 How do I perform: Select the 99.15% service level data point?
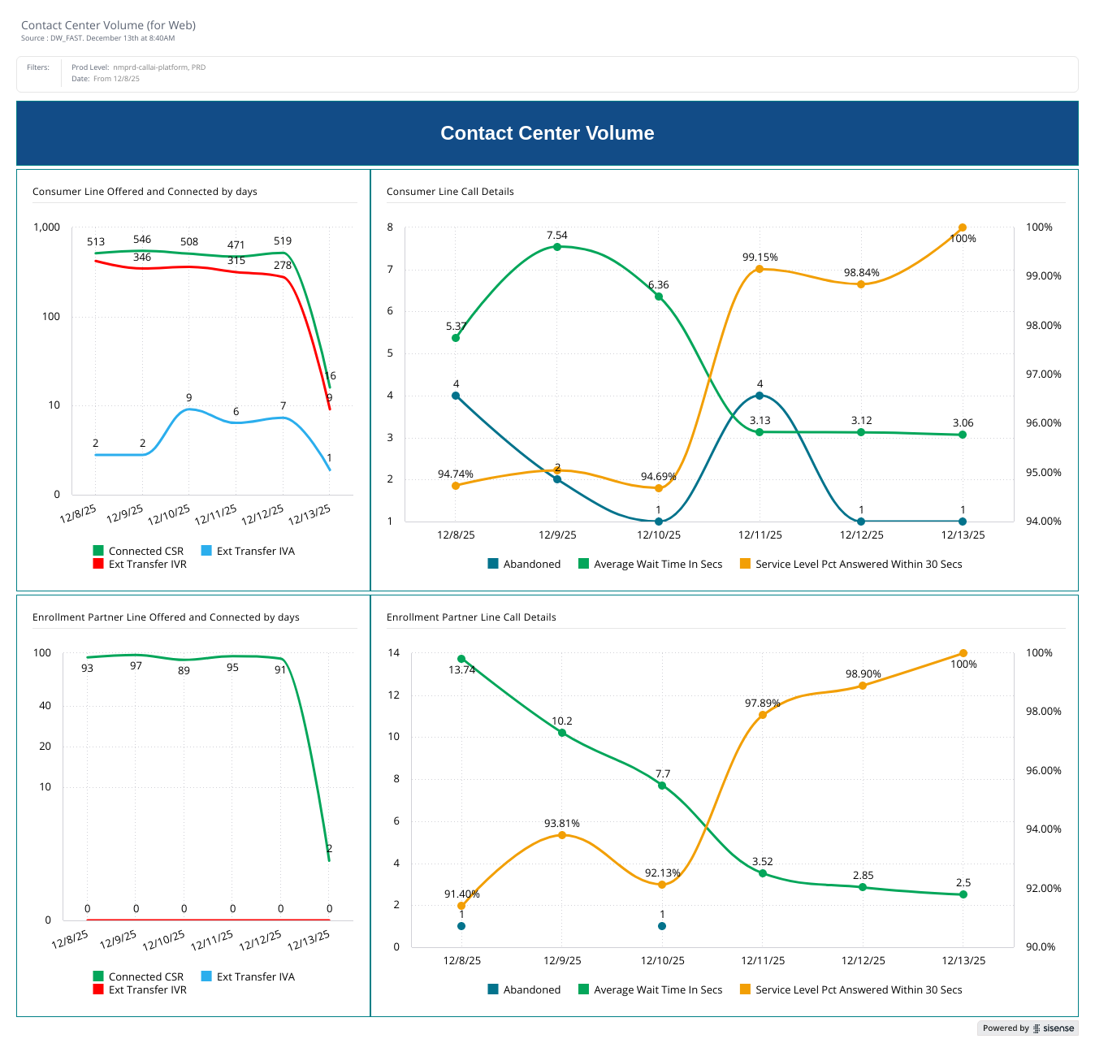760,269
